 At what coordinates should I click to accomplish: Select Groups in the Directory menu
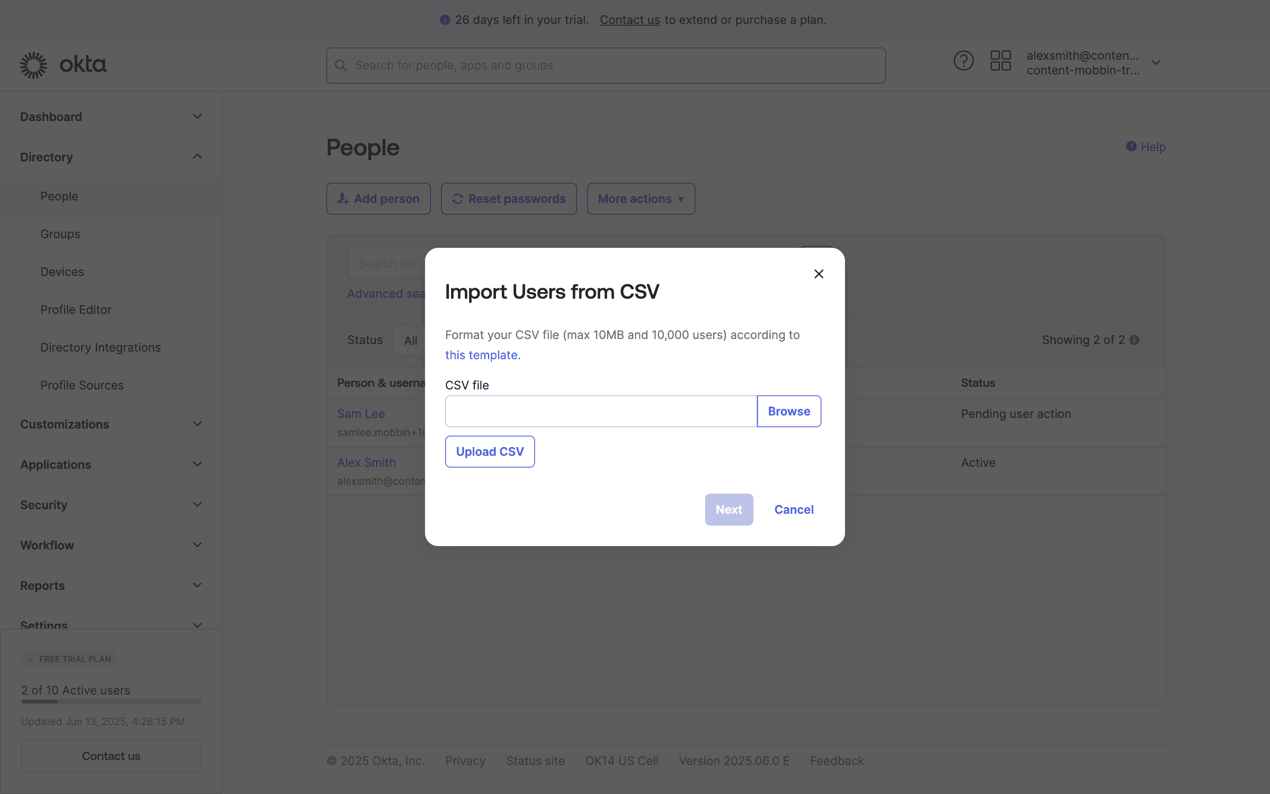pyautogui.click(x=60, y=234)
